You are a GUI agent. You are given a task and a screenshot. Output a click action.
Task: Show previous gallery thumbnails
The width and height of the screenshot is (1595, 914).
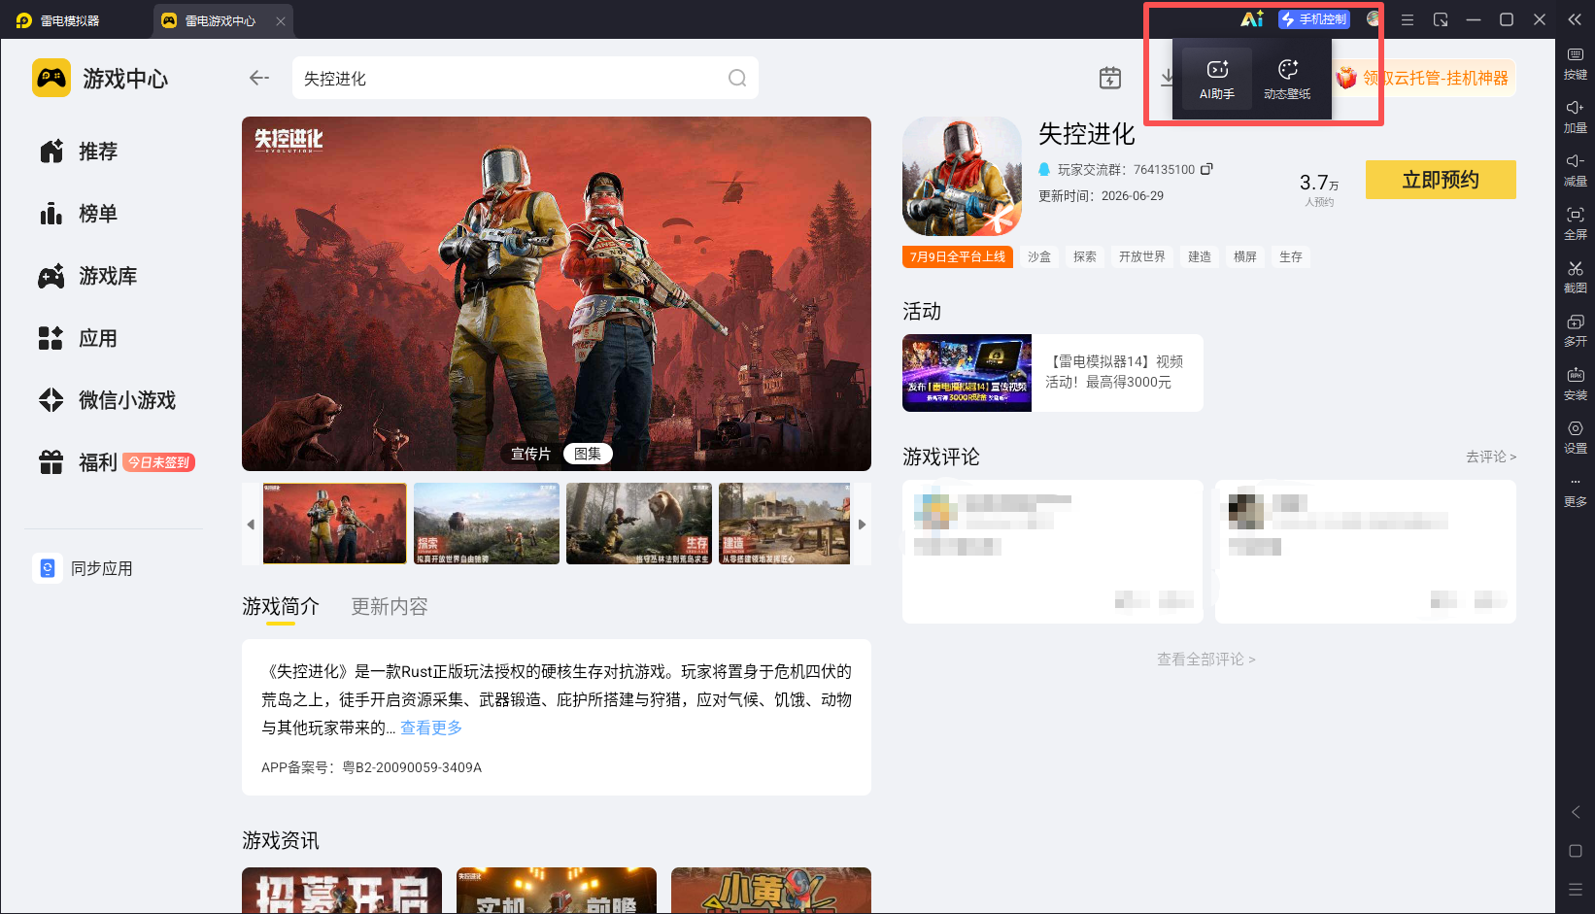251,525
